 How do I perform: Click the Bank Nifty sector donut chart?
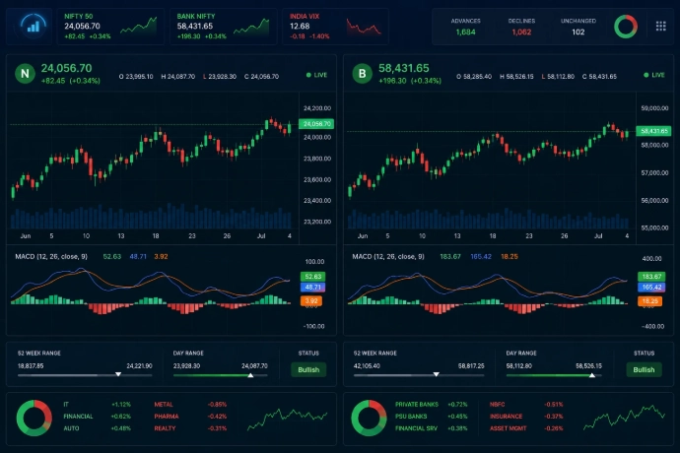[369, 418]
